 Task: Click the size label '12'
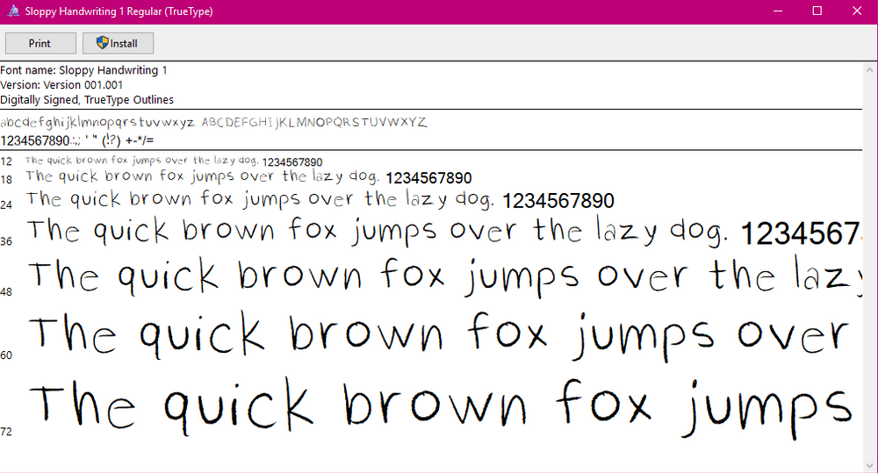click(6, 161)
